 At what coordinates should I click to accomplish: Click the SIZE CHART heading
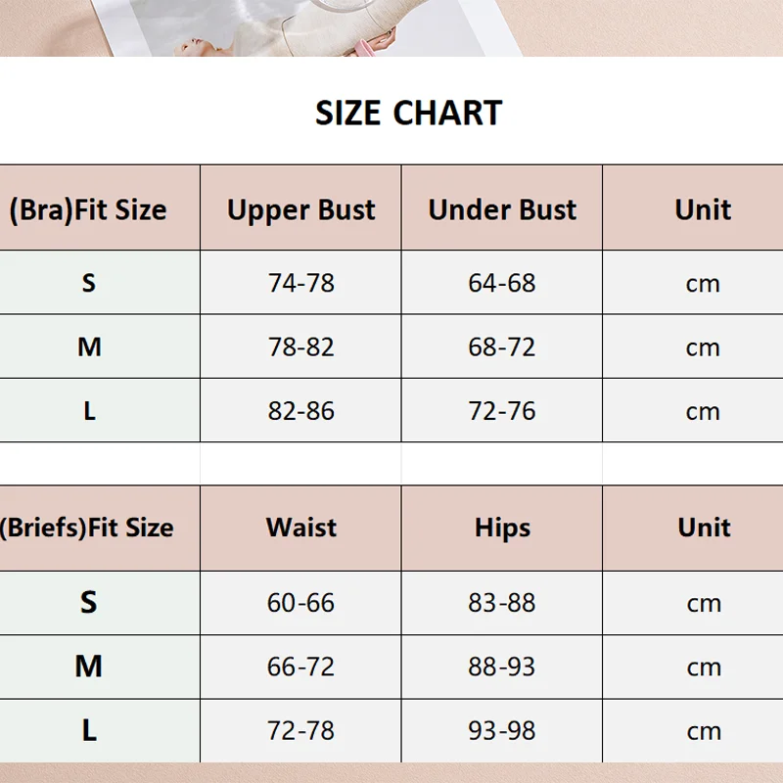(x=408, y=114)
